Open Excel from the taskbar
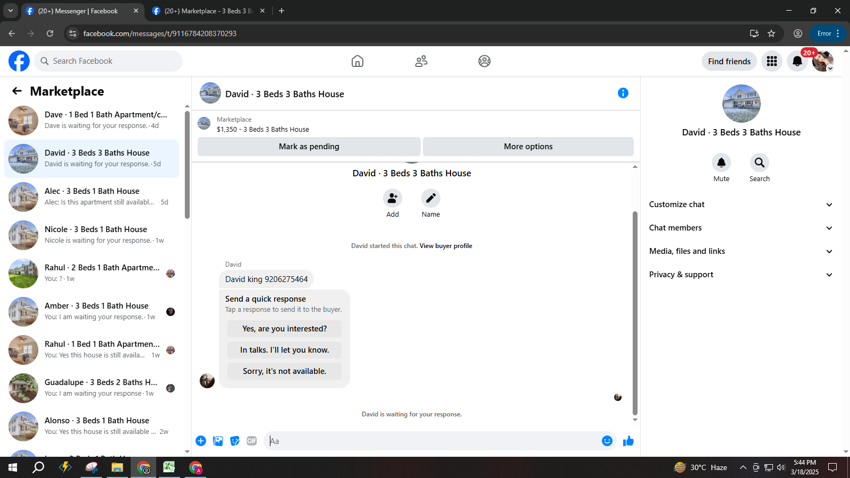Image resolution: width=850 pixels, height=478 pixels. coord(169,467)
